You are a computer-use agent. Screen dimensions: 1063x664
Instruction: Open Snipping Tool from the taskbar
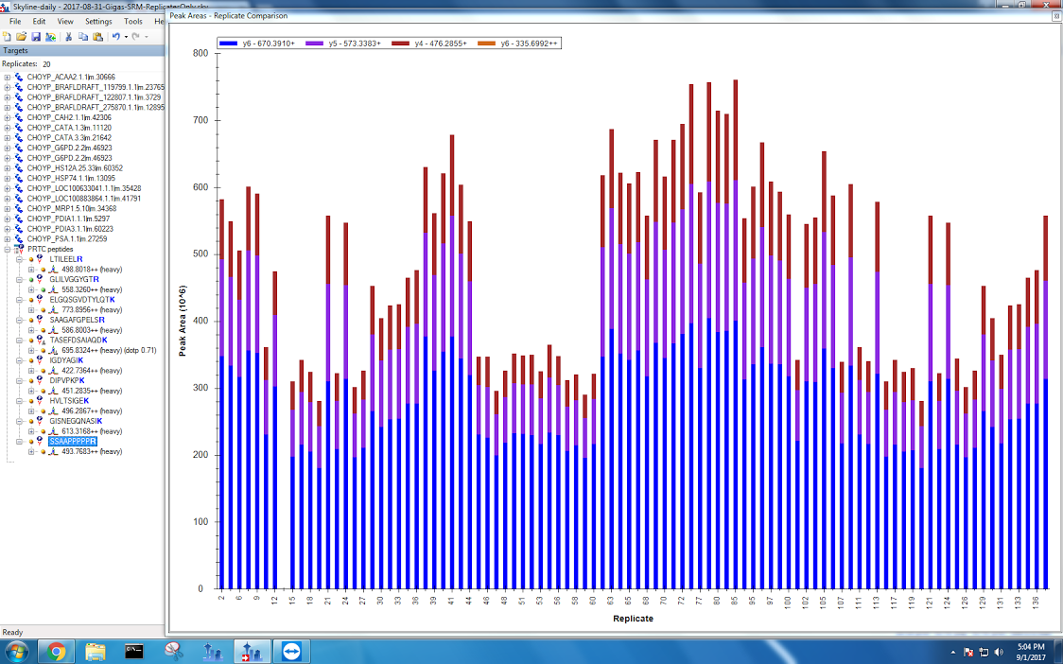coord(173,651)
